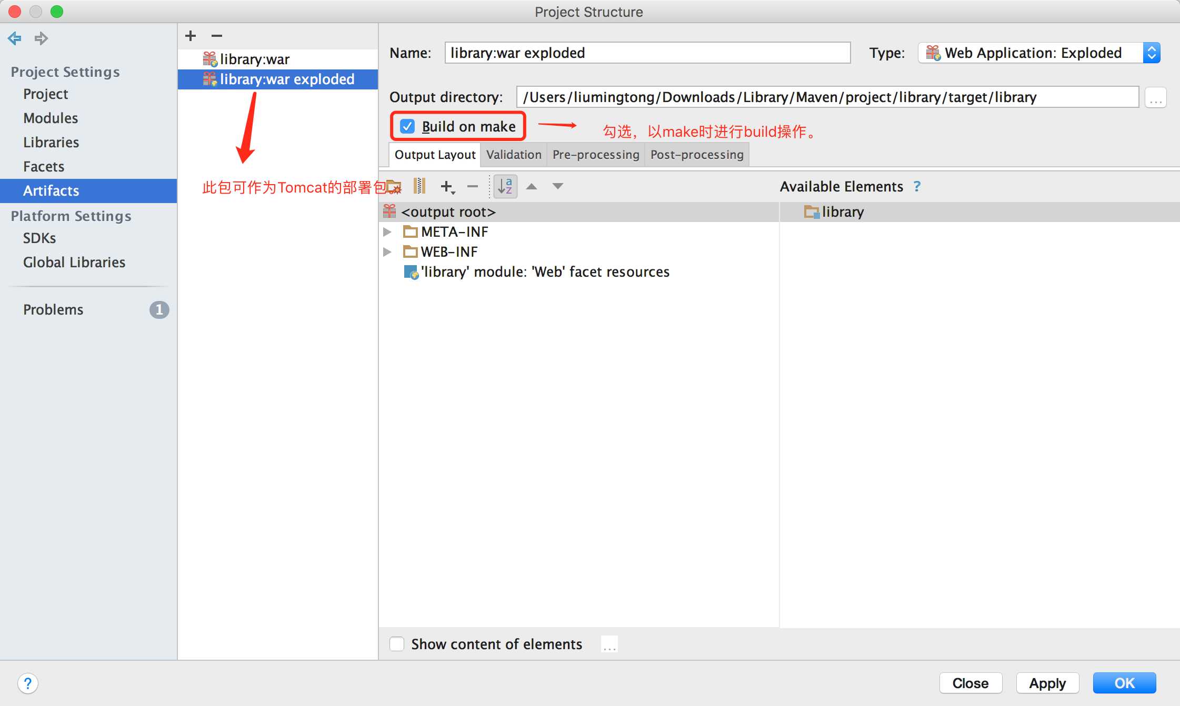Move element up arrow icon
The width and height of the screenshot is (1180, 706).
532,186
